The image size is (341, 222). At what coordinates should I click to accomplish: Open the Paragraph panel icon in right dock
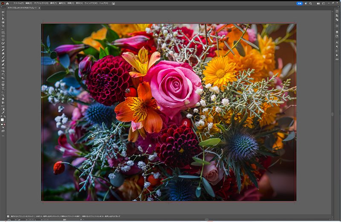click(x=337, y=47)
